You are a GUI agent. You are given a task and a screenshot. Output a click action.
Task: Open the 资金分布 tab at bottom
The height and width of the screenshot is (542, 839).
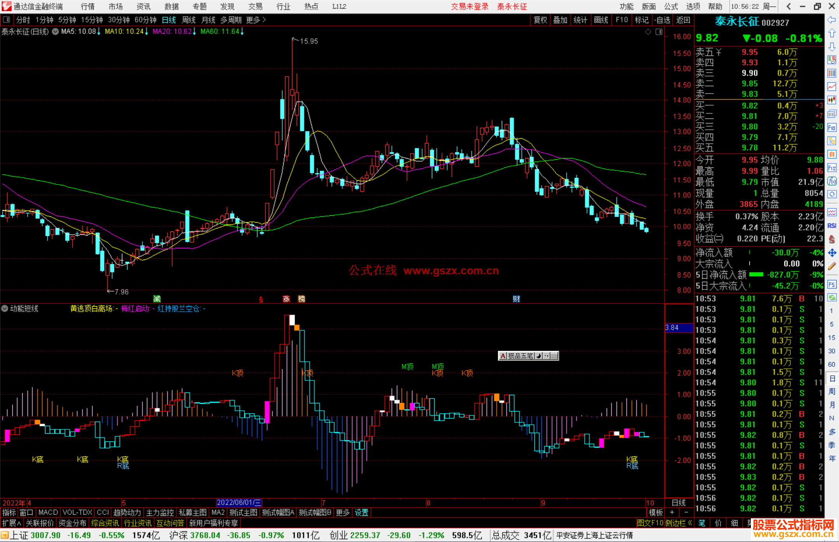click(x=72, y=523)
